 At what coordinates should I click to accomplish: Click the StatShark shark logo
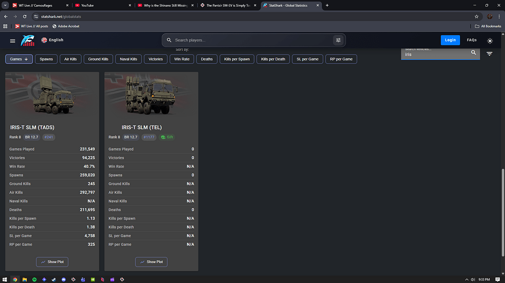(x=28, y=40)
